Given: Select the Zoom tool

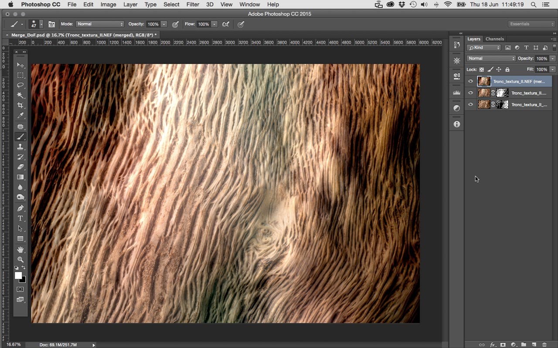Looking at the screenshot, I should tap(20, 260).
